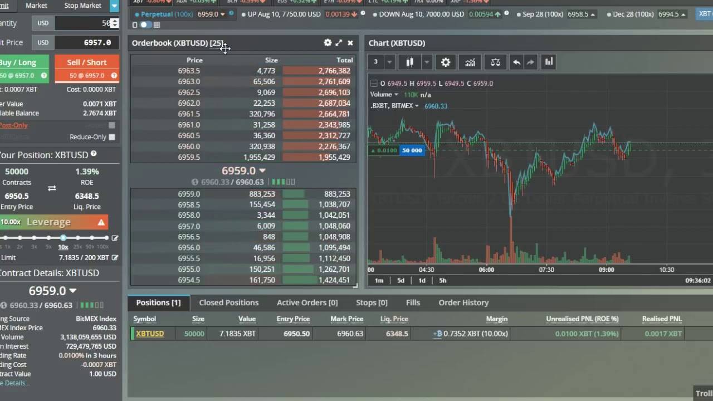Toggle the Reduce-Only checkbox
The height and width of the screenshot is (401, 713).
(x=112, y=137)
